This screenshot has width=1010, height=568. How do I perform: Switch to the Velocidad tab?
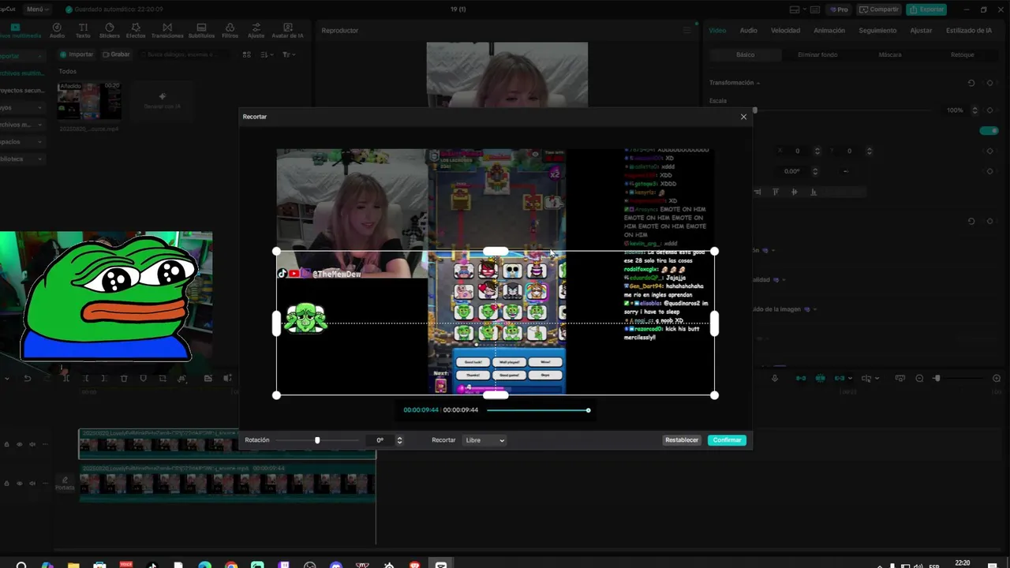click(785, 30)
